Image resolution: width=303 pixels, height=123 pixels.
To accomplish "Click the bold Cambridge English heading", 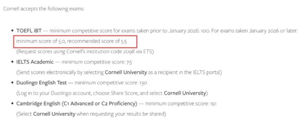I will click(x=77, y=104).
